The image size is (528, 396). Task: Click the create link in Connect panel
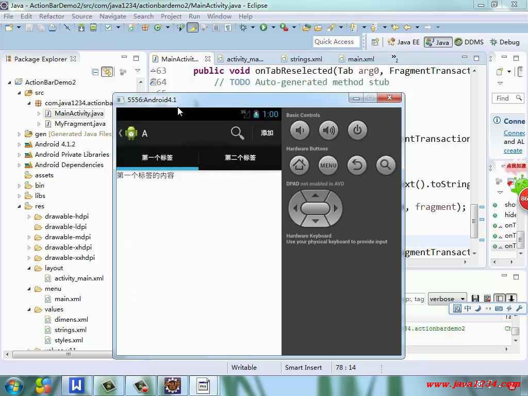[513, 151]
